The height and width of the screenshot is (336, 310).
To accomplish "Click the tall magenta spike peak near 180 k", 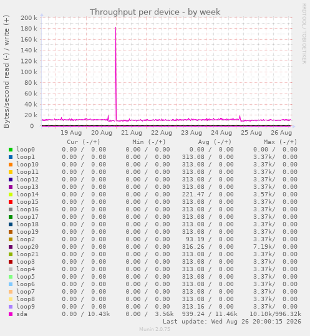I will click(116, 27).
